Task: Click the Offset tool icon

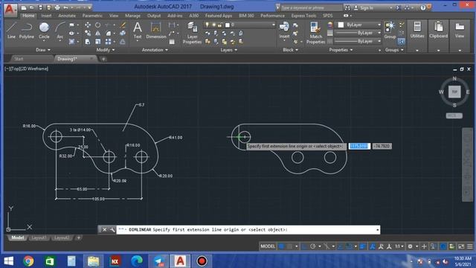Action: pyautogui.click(x=123, y=42)
